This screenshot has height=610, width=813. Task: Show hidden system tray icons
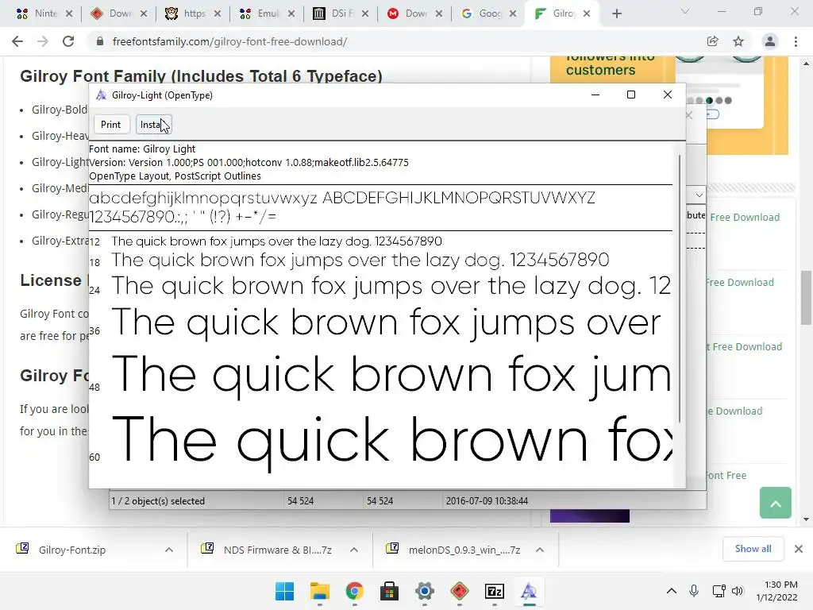(672, 591)
